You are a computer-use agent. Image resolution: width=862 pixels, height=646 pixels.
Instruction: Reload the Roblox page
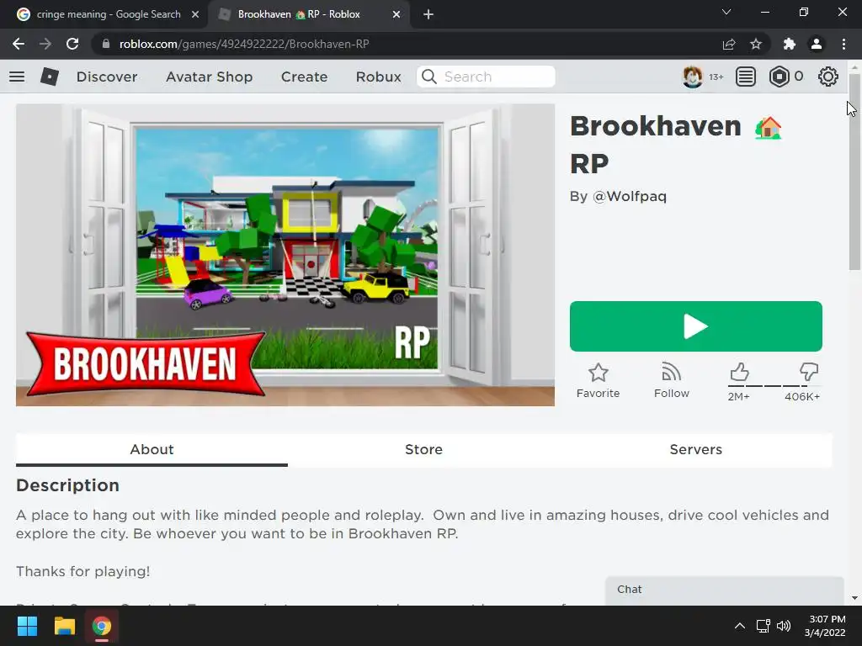coord(72,44)
